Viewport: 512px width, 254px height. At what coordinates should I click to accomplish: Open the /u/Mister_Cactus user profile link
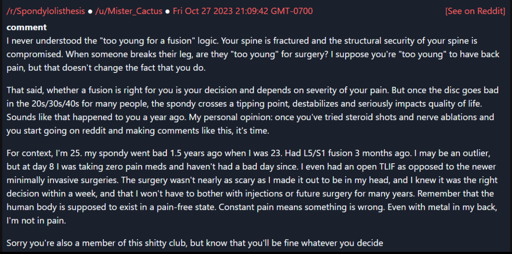(x=129, y=11)
